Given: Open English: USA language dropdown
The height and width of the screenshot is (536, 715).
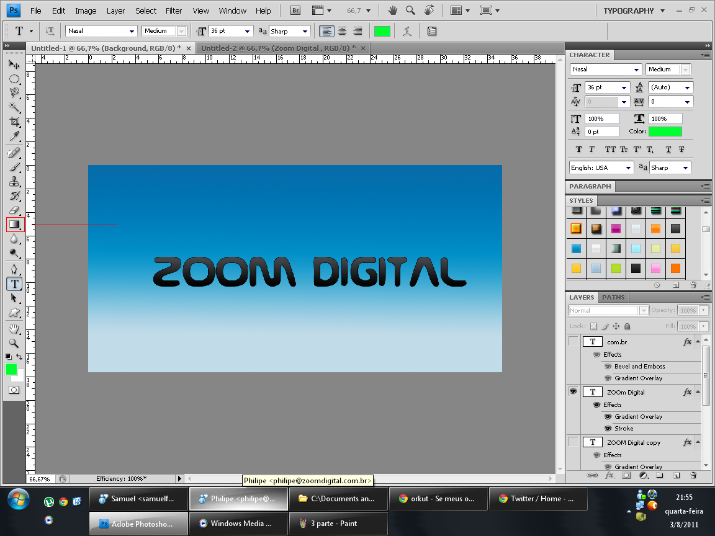Looking at the screenshot, I should 628,167.
